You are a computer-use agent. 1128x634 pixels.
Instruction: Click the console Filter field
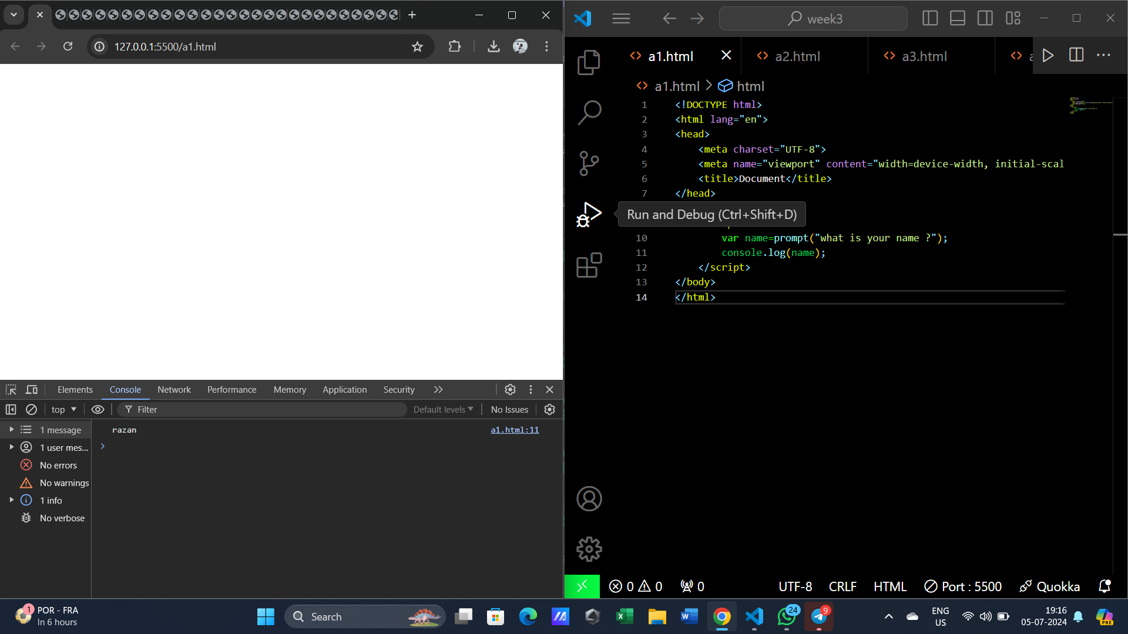pos(262,410)
